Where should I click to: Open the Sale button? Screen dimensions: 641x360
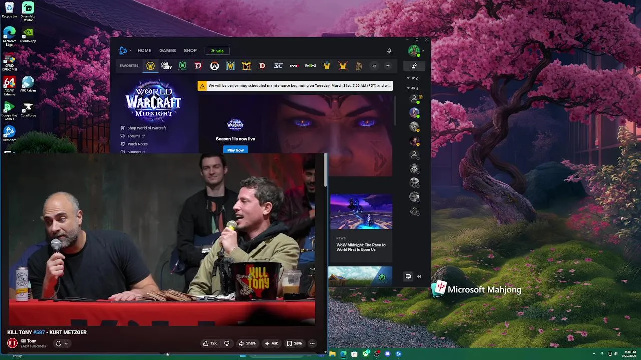click(217, 51)
